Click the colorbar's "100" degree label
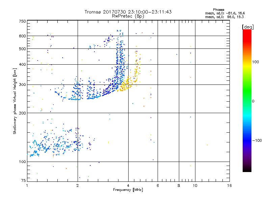Image resolution: width=270 pixels, height=202 pixels. [x=255, y=62]
